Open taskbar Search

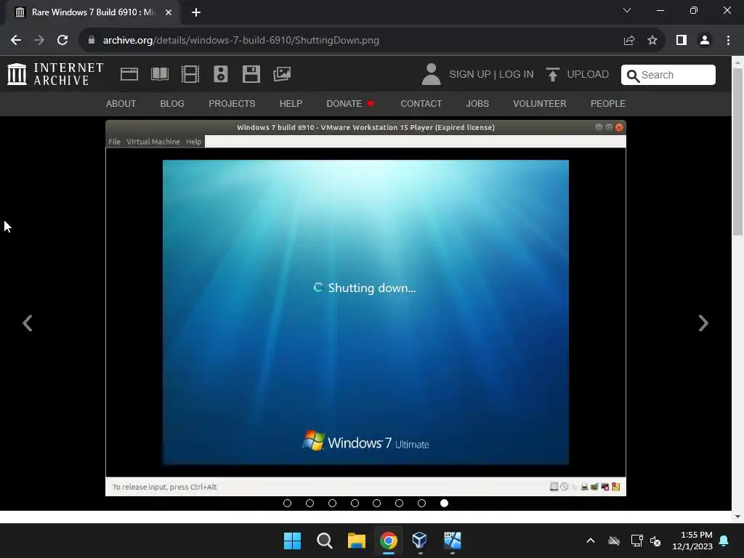325,541
